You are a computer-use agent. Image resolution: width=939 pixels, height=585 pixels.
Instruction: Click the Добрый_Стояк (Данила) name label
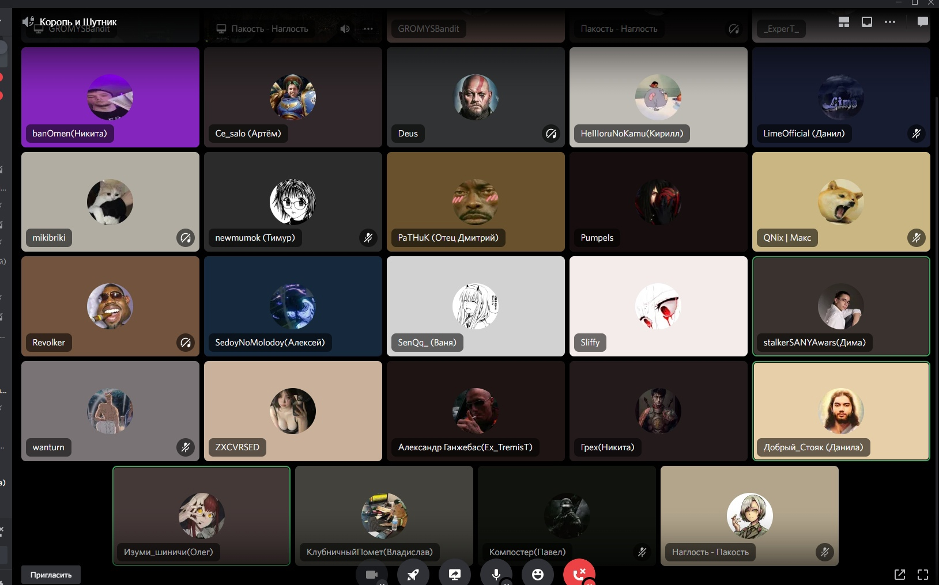click(x=813, y=447)
